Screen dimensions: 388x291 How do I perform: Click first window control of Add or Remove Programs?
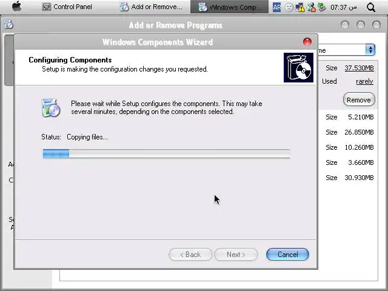click(345, 25)
